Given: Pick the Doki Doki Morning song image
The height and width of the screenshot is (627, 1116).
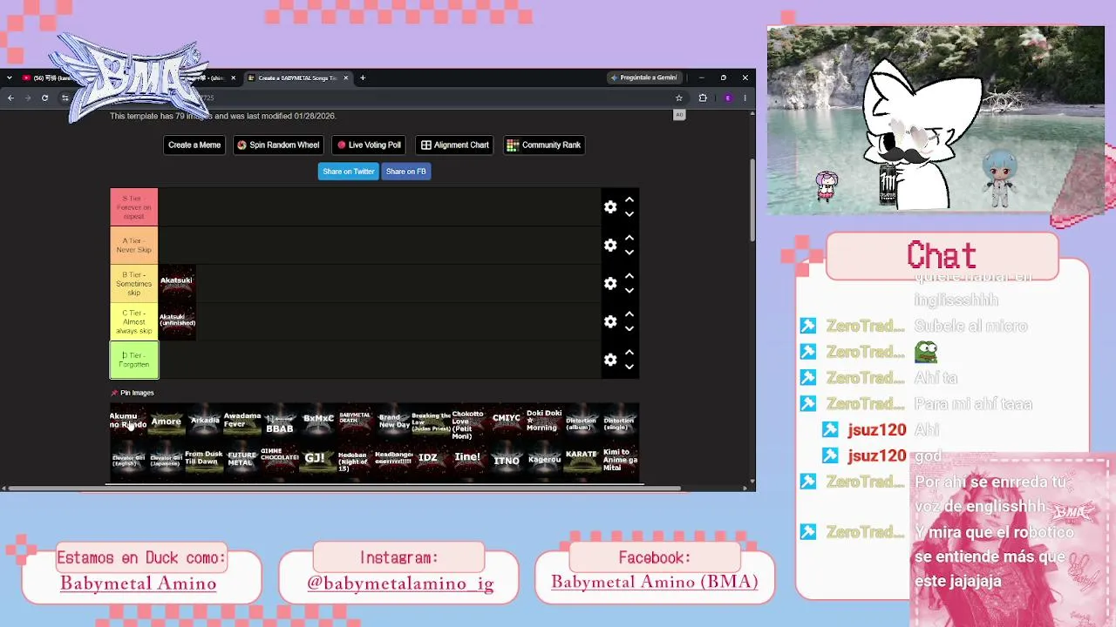Looking at the screenshot, I should [544, 421].
